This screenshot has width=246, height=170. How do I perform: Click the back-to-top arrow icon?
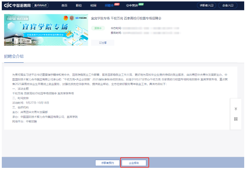coord(236,109)
